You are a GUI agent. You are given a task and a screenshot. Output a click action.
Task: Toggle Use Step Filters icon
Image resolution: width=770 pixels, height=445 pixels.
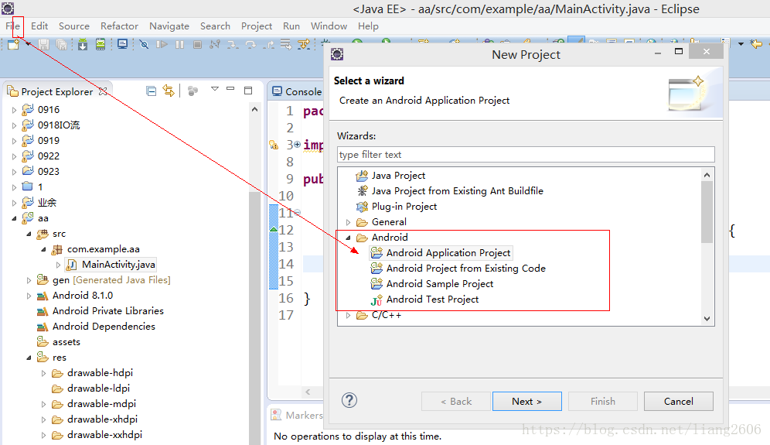(304, 45)
